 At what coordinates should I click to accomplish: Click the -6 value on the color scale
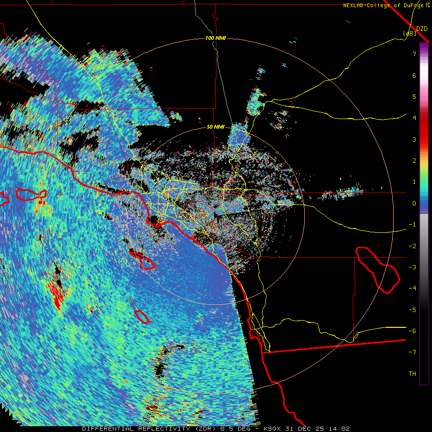[x=412, y=331]
